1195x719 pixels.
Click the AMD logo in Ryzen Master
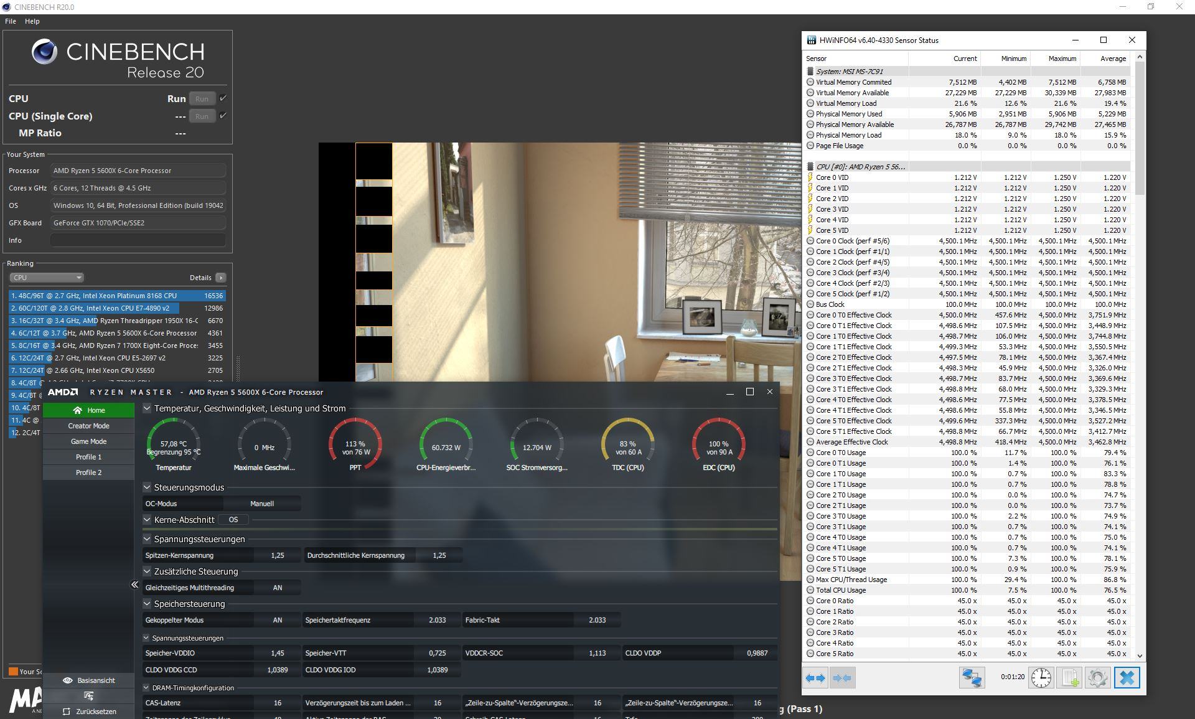tap(63, 392)
